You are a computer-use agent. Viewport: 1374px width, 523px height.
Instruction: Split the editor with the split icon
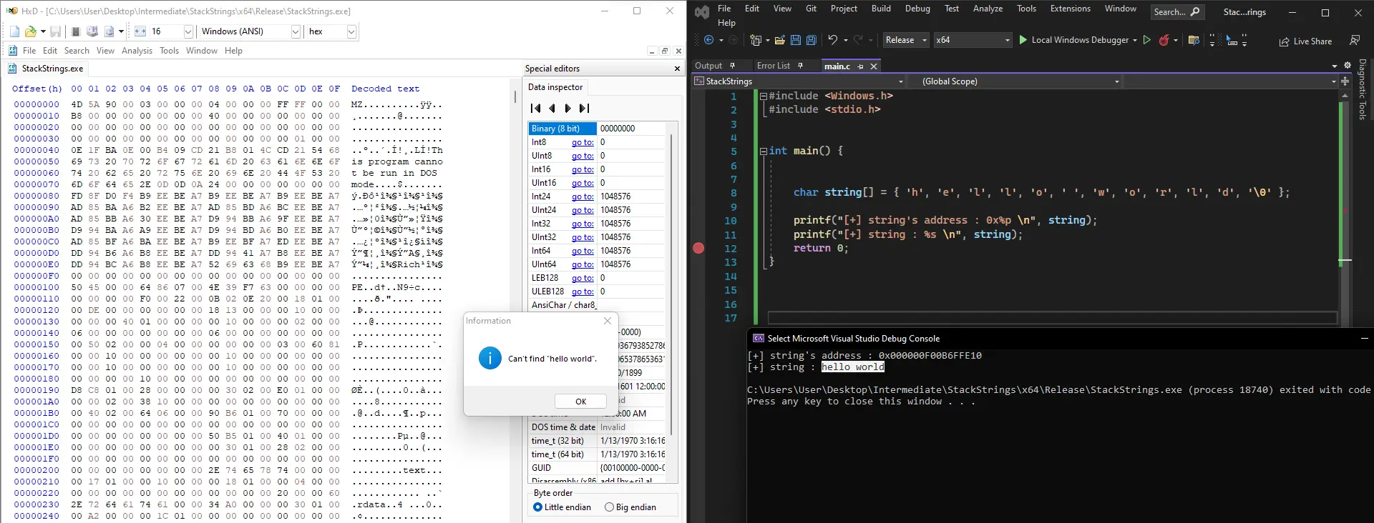pyautogui.click(x=1345, y=81)
